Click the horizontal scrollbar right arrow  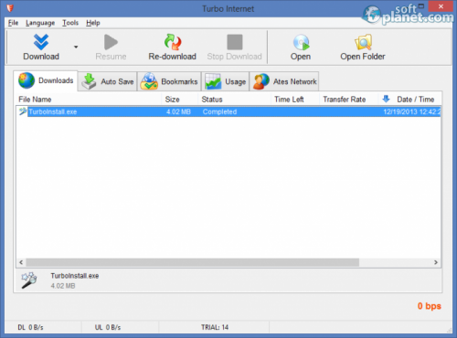436,262
